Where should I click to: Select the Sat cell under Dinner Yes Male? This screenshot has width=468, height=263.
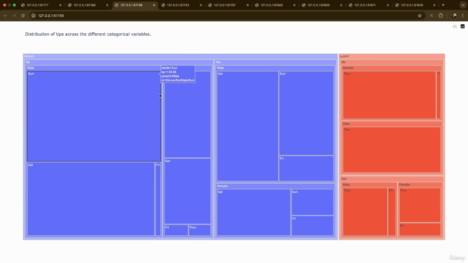pos(247,126)
